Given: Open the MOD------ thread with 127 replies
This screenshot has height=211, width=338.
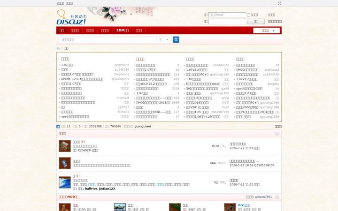Looking at the screenshot, I should tap(154, 112).
